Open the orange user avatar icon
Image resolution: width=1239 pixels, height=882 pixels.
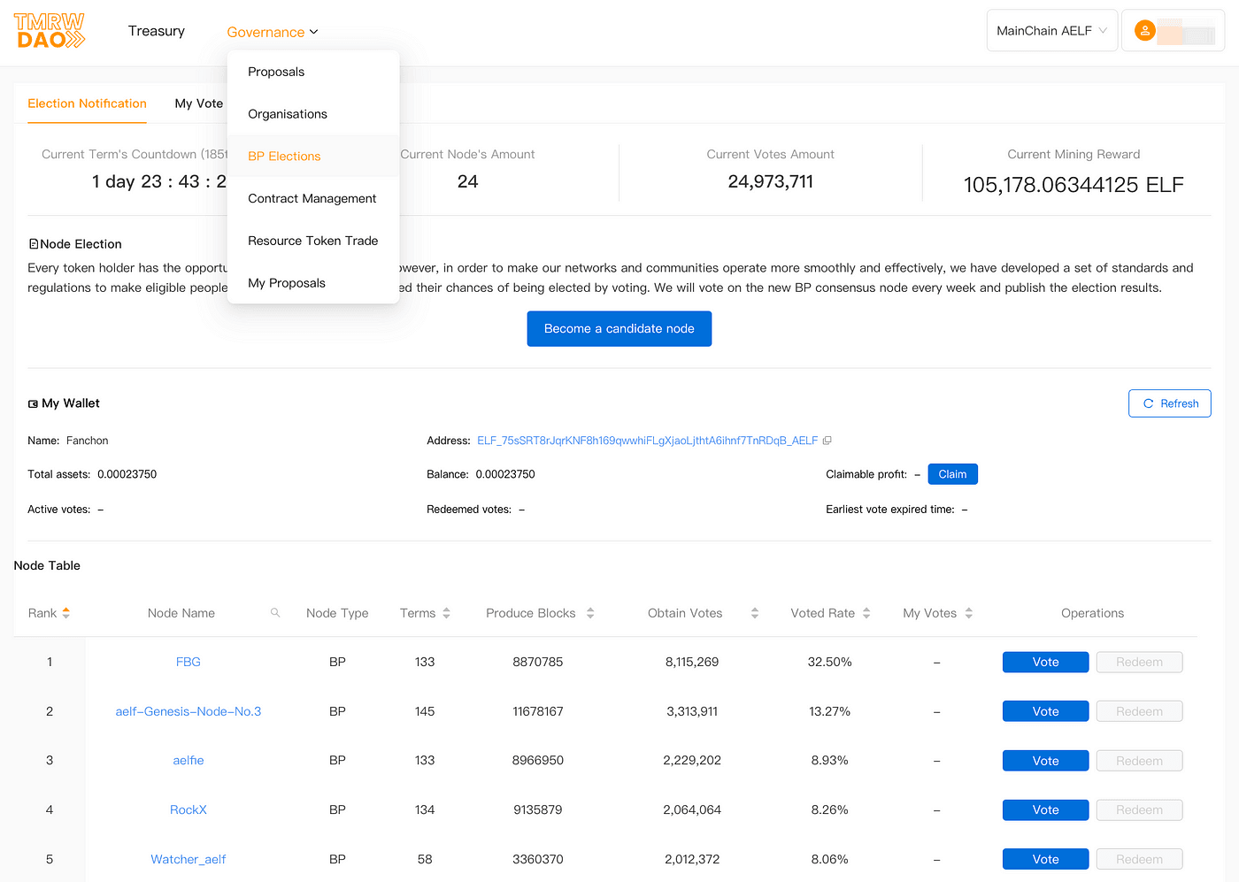click(x=1144, y=31)
